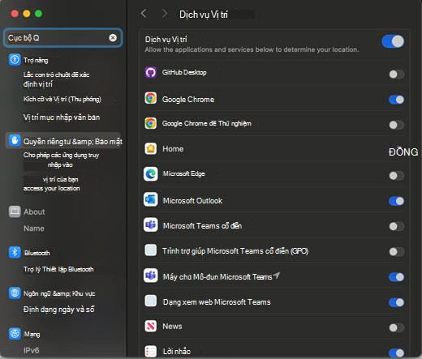
Task: Click the Lời nhắc app icon
Action: [151, 351]
